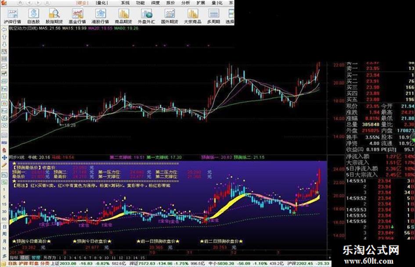Open the 港股行情 Hong Kong stocks icon
This screenshot has width=415, height=267.
coord(101,16)
